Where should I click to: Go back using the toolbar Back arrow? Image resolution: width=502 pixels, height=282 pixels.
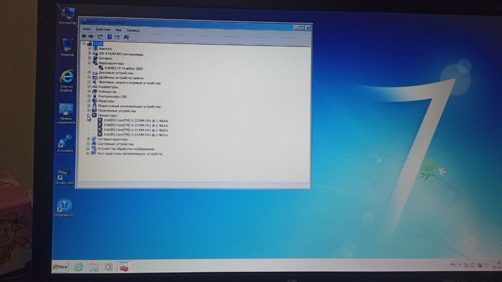pos(84,36)
